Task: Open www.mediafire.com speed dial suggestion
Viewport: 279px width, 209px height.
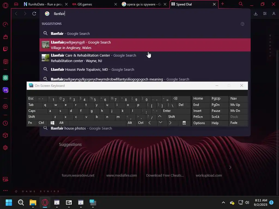Action: pyautogui.click(x=122, y=176)
